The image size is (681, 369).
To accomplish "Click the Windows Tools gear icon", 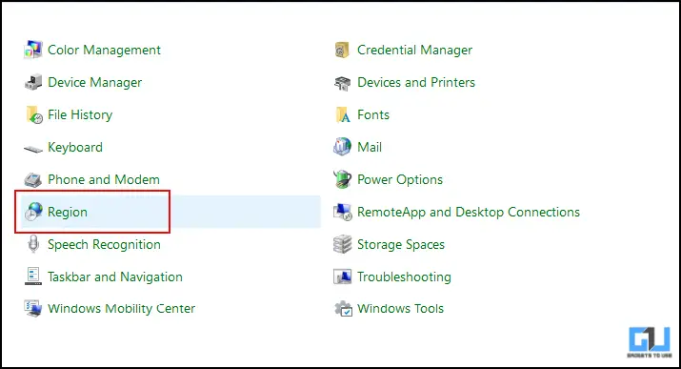I will click(343, 308).
